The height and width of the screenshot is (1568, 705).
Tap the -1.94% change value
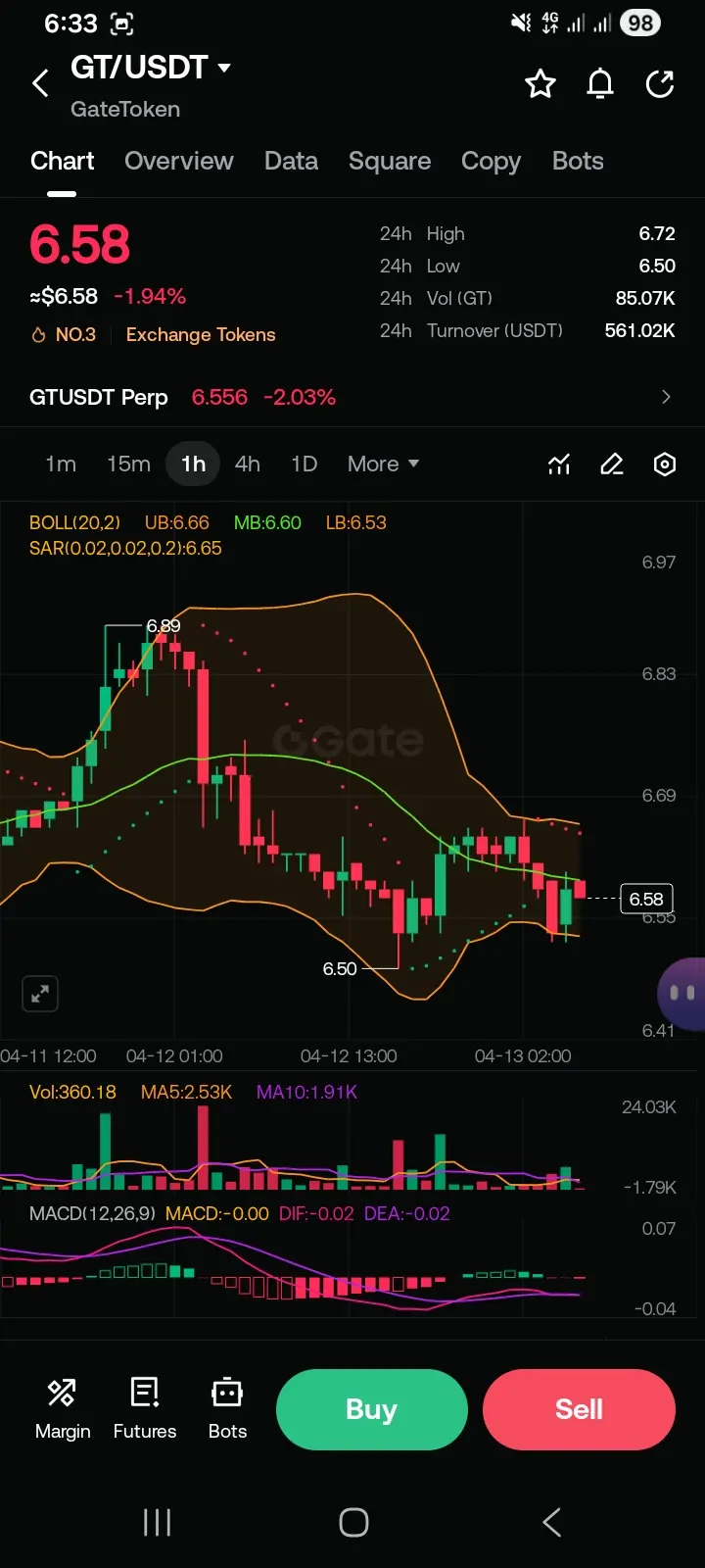[150, 296]
